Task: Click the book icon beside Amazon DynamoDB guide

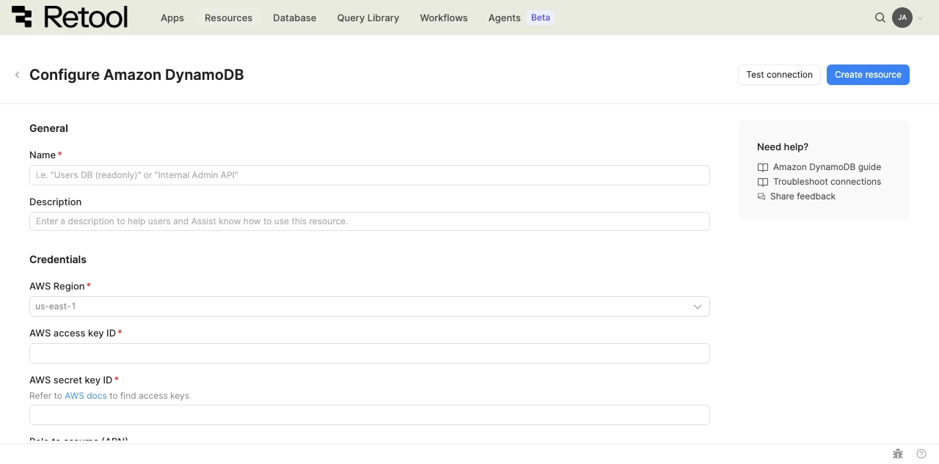Action: point(762,167)
